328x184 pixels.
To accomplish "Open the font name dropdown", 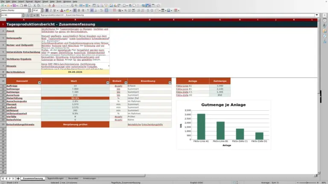I will click(x=29, y=10).
